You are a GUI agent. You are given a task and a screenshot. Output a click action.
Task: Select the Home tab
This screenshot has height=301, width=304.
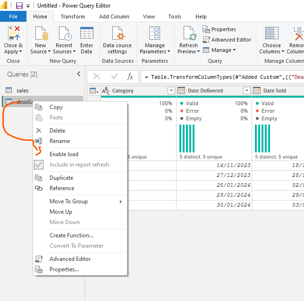[40, 17]
